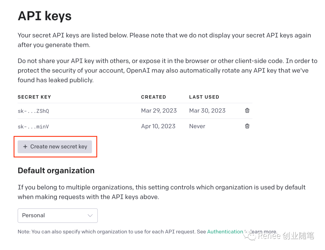
Task: Click the LAST USED column header
Action: click(204, 97)
